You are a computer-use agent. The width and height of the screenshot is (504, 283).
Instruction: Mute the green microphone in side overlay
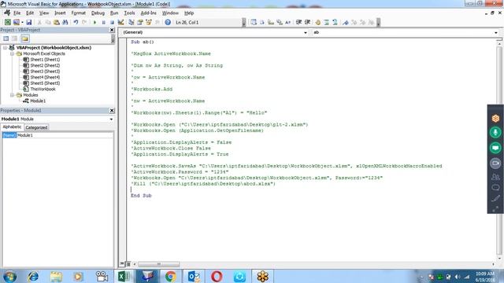(495, 132)
